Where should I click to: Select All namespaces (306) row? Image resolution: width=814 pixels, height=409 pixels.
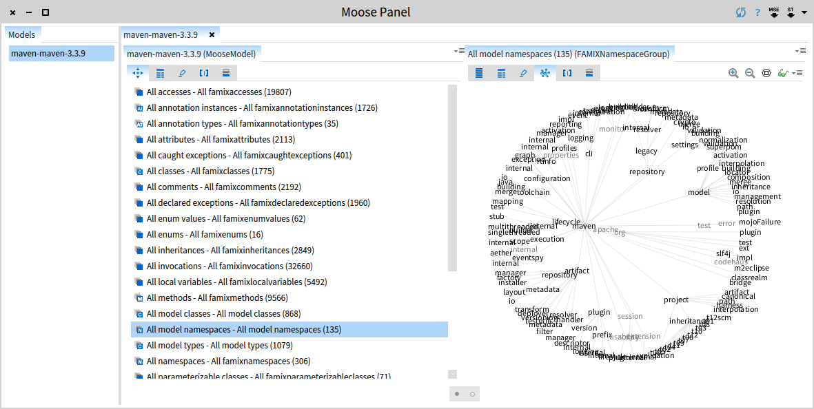(289, 361)
